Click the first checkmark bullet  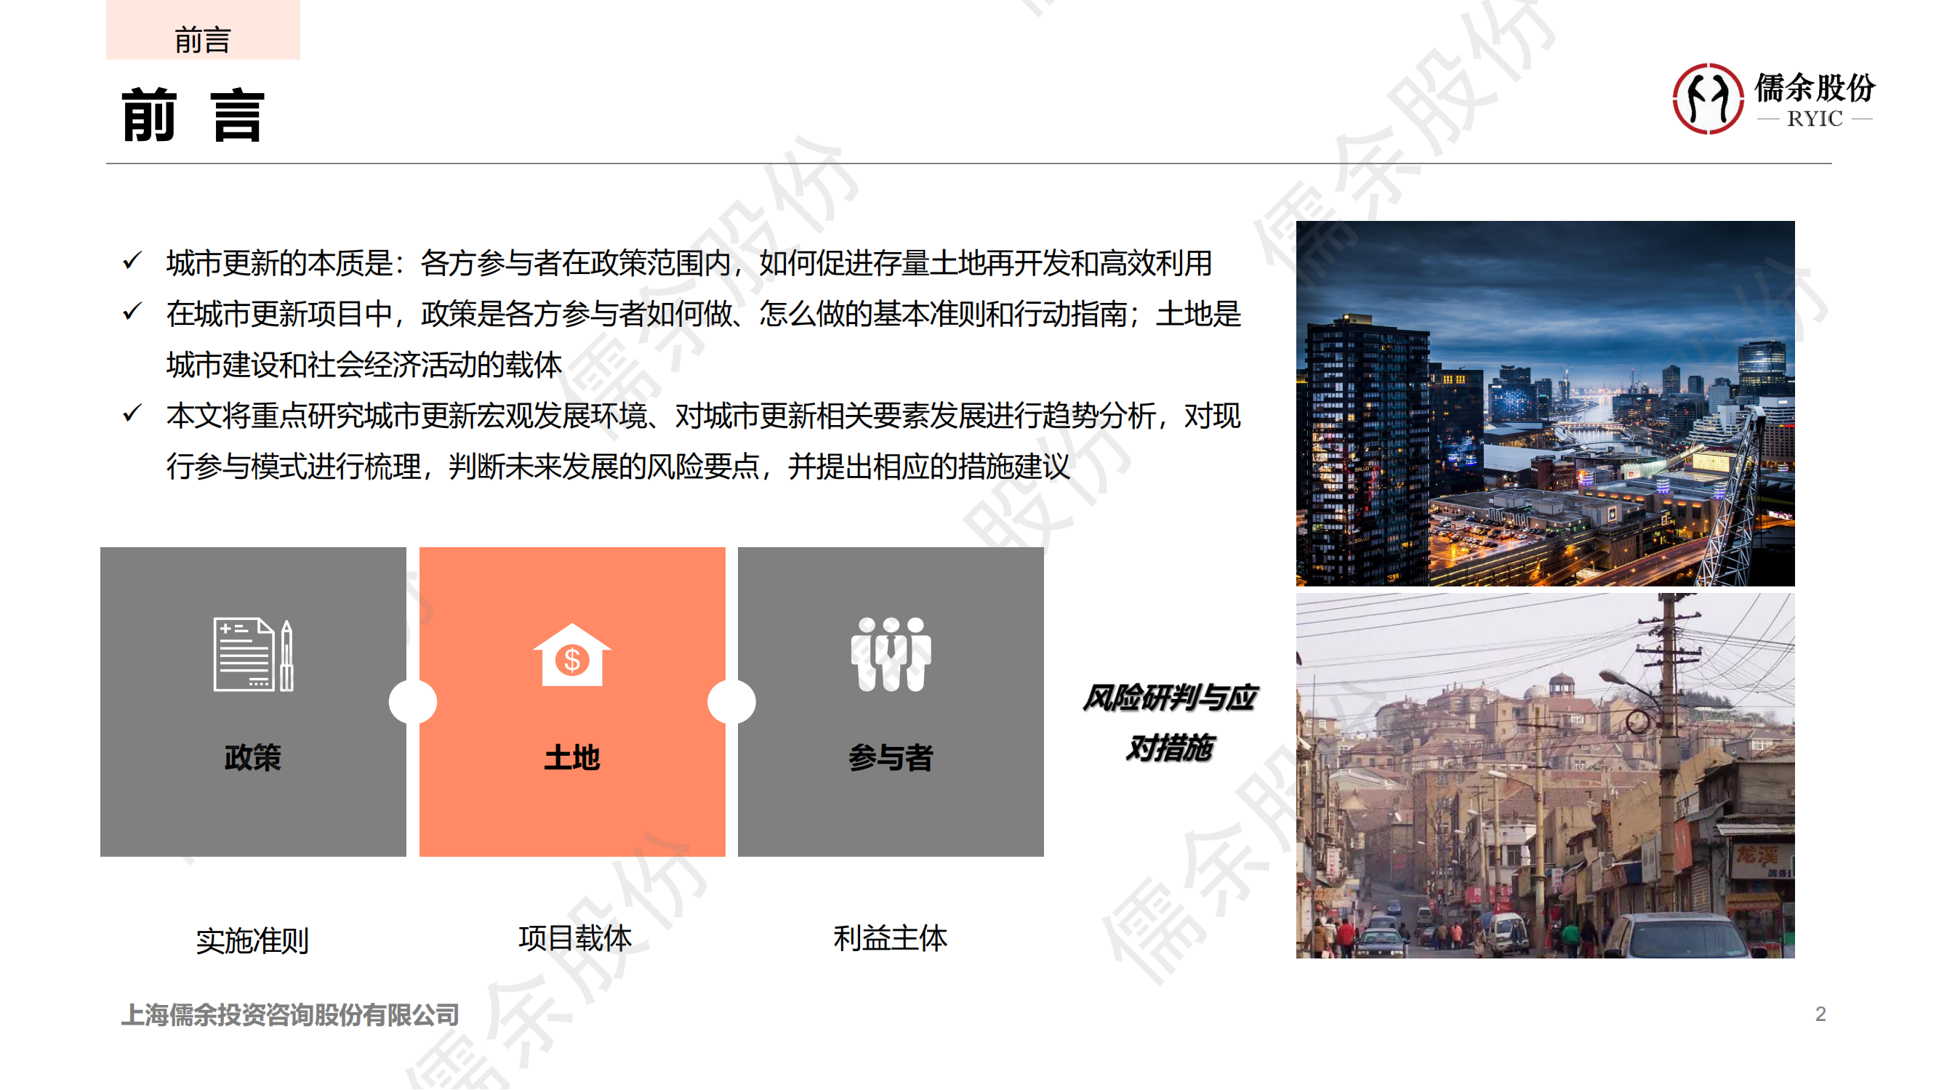[132, 261]
